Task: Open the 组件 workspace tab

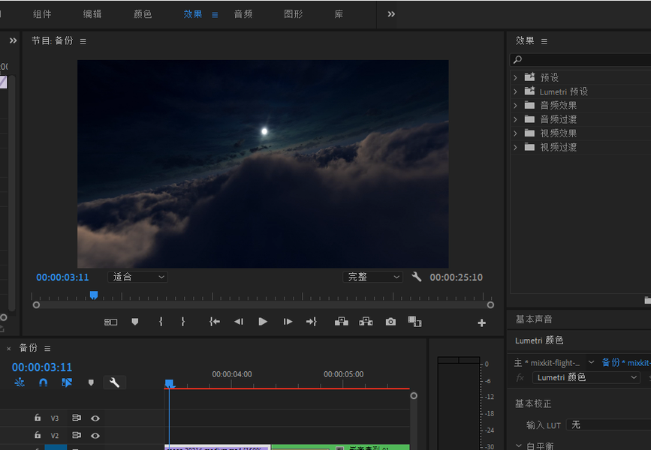Action: click(x=42, y=14)
